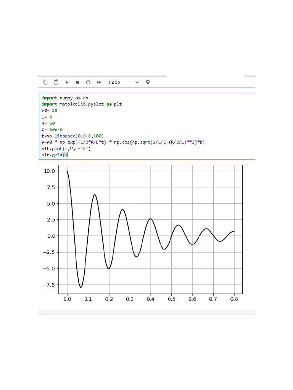This screenshot has height=390, width=293.
Task: Click the line 'L= 9'
Action: [x=47, y=117]
